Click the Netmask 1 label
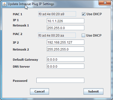 (x=21, y=25)
